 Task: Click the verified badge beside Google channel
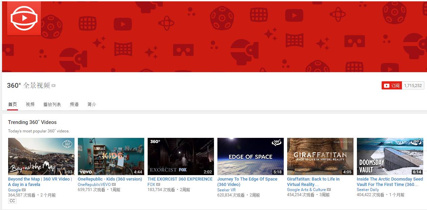tap(24, 190)
